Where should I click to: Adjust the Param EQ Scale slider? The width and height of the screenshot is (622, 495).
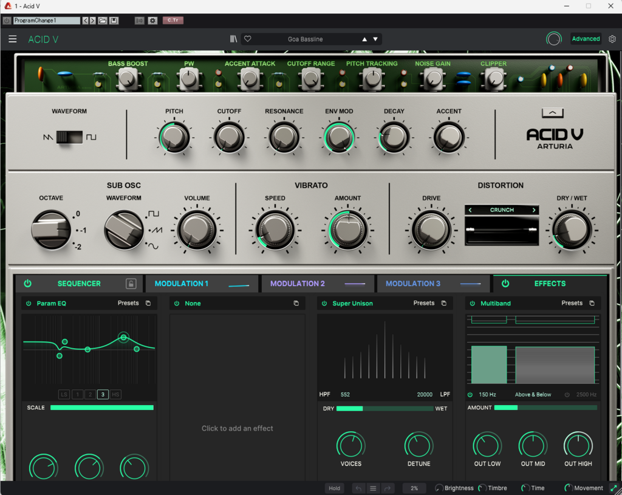click(x=102, y=408)
